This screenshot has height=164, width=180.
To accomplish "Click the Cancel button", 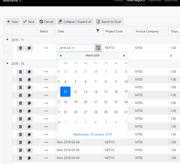I will 47,22.
